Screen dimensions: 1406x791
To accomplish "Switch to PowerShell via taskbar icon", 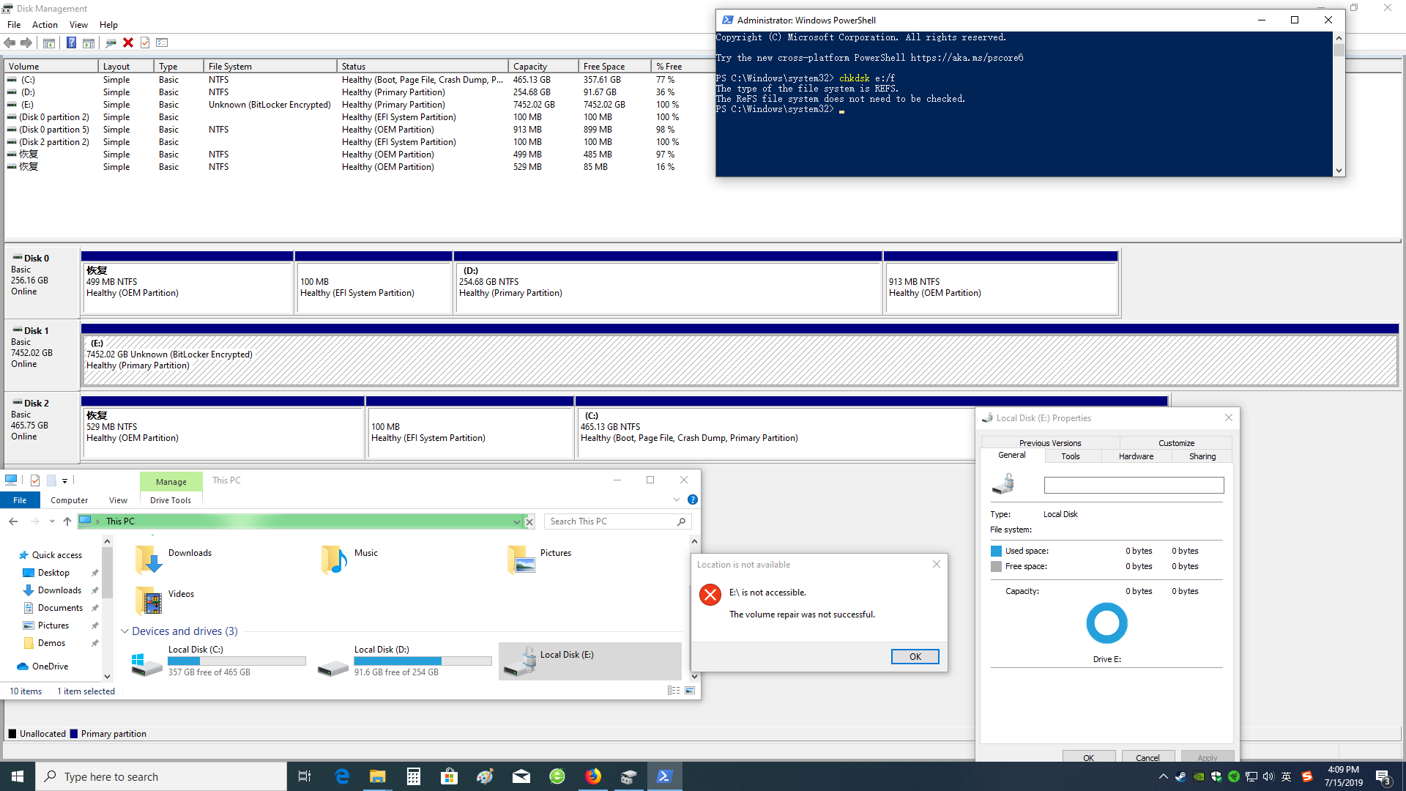I will coord(665,776).
